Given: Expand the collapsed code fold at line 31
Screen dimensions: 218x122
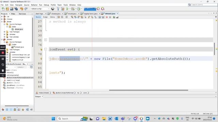Looking at the screenshot, I should [x=46, y=40].
